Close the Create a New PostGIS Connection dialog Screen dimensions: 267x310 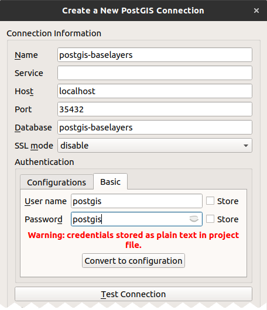click(x=256, y=11)
